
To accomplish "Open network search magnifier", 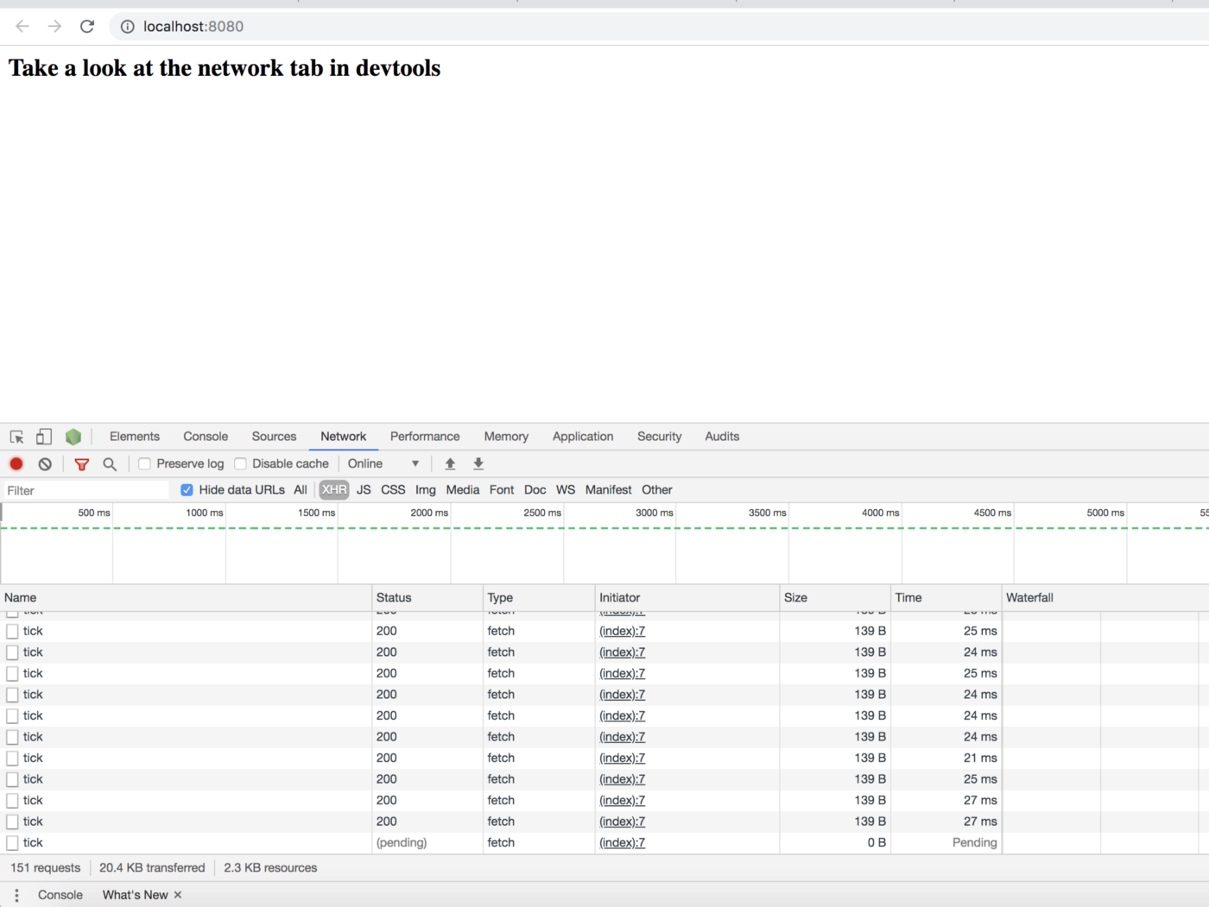I will pos(110,464).
